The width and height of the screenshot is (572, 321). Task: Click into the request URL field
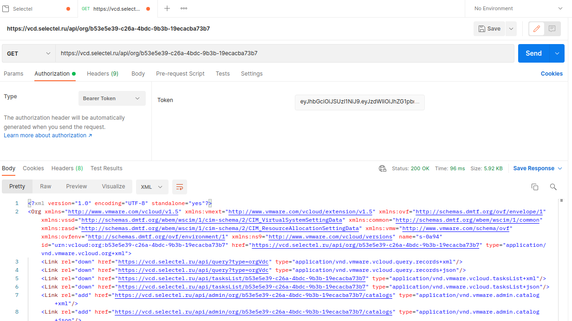pyautogui.click(x=285, y=53)
